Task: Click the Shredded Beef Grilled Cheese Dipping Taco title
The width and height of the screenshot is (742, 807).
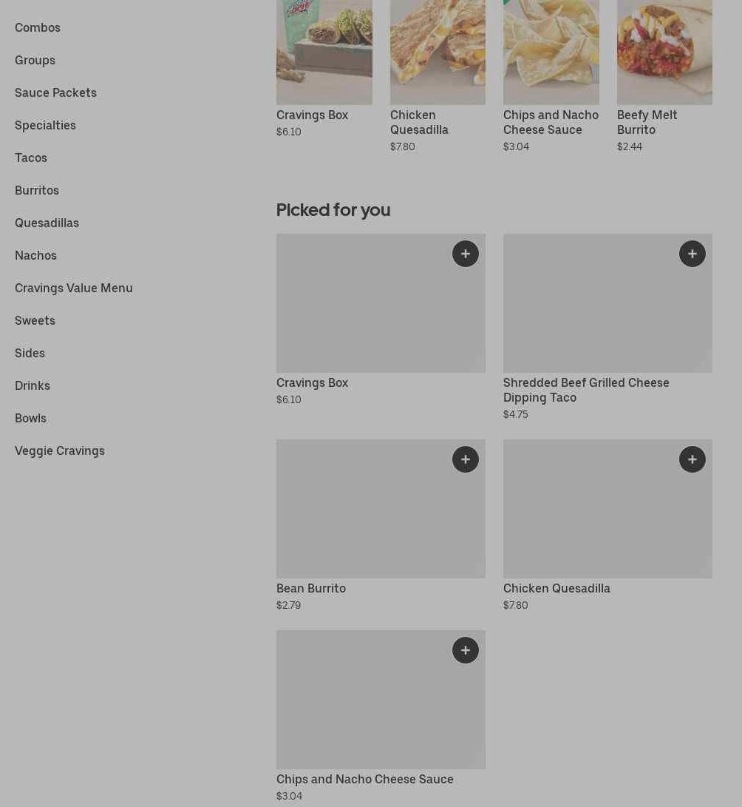Action: [x=585, y=390]
